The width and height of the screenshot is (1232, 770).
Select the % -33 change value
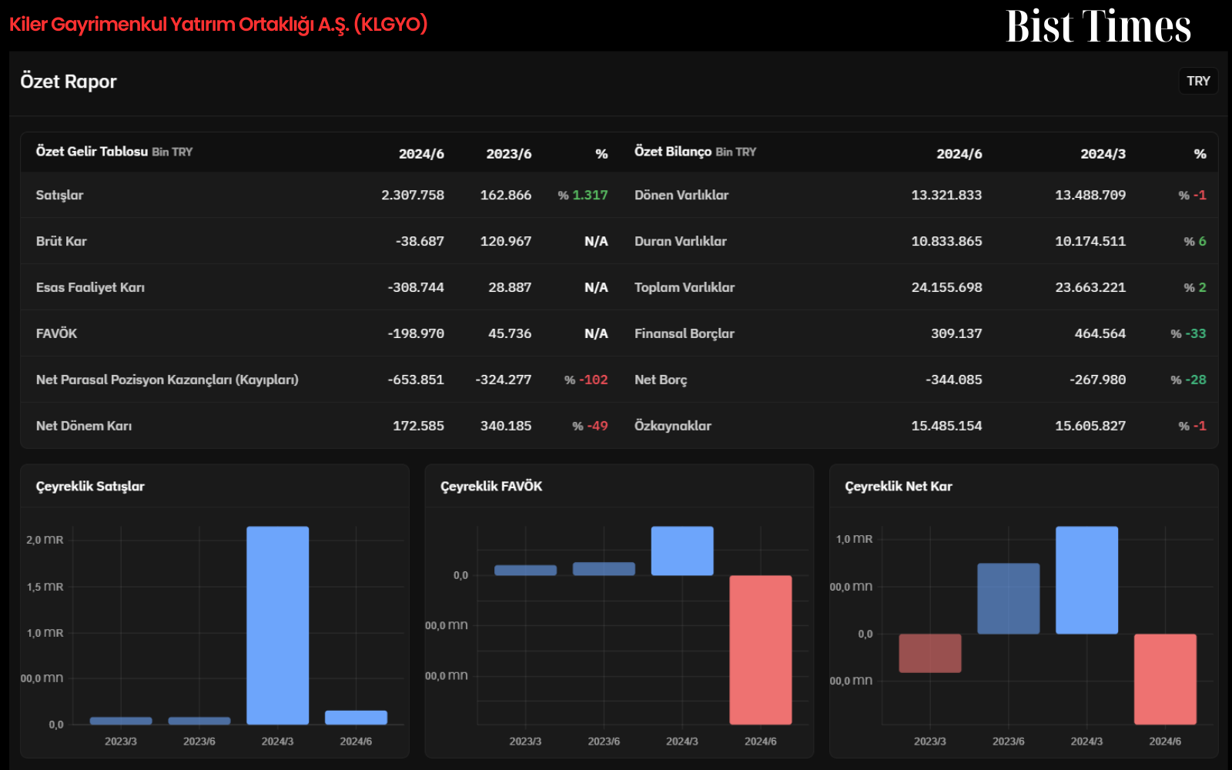[x=1188, y=333]
